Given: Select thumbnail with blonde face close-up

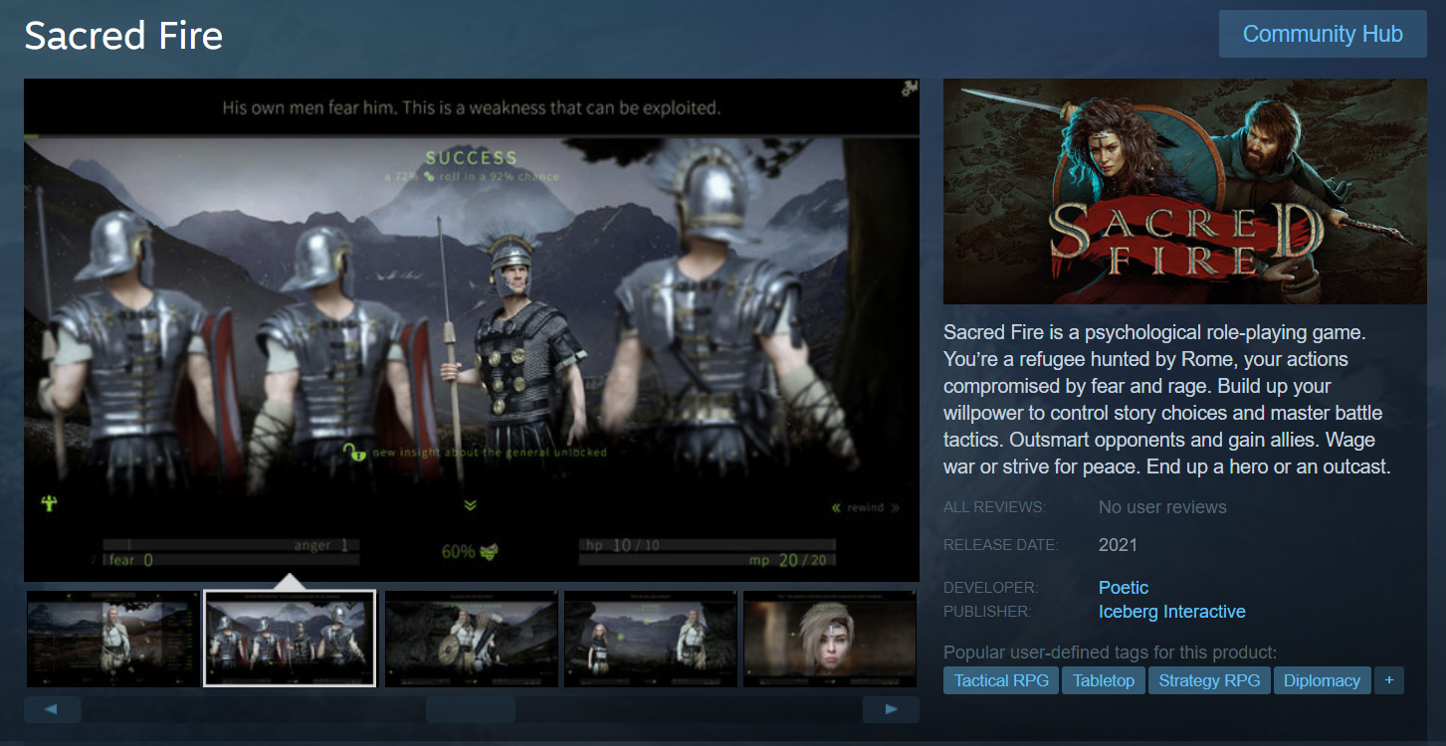Looking at the screenshot, I should [830, 639].
